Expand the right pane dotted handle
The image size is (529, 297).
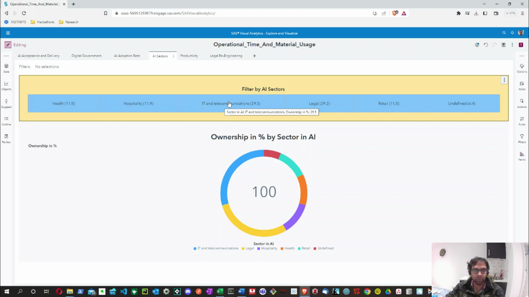[x=522, y=56]
